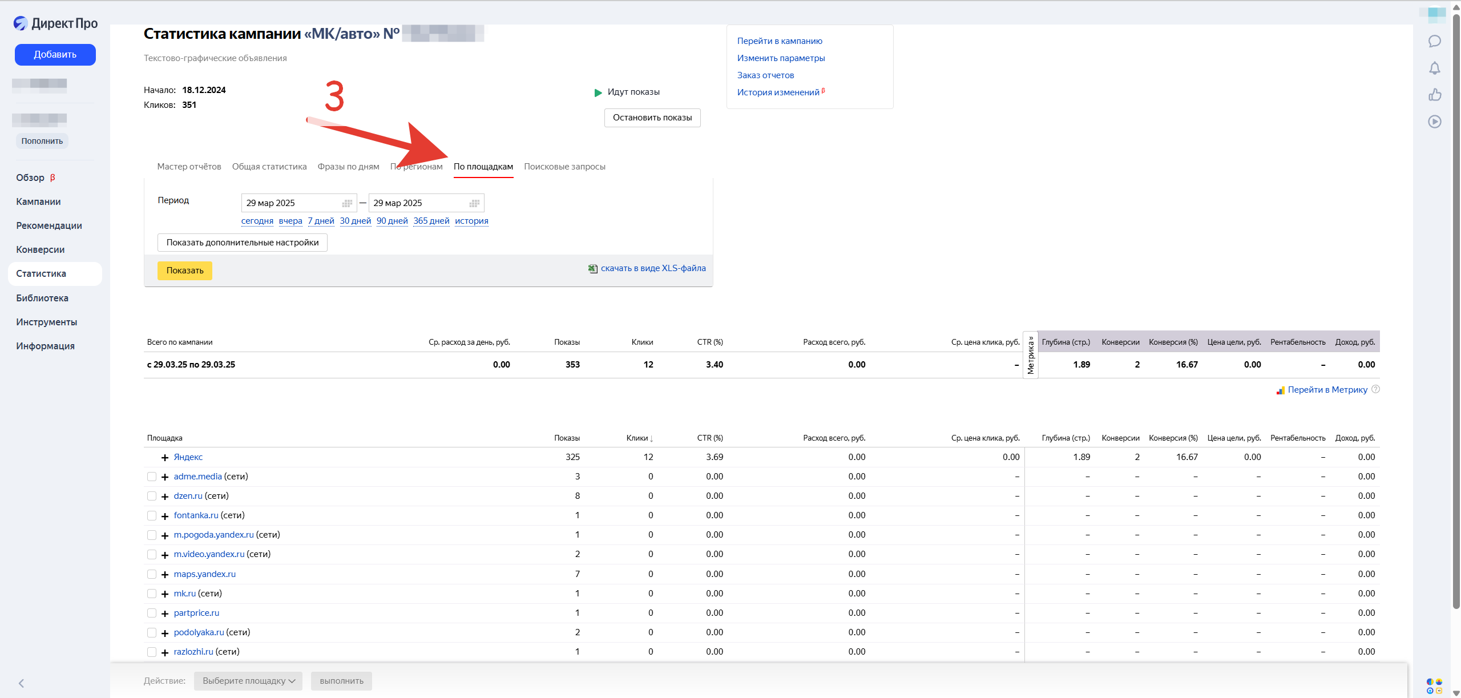Click Показать дополнительные настройки button
This screenshot has height=698, width=1461.
pyautogui.click(x=243, y=243)
